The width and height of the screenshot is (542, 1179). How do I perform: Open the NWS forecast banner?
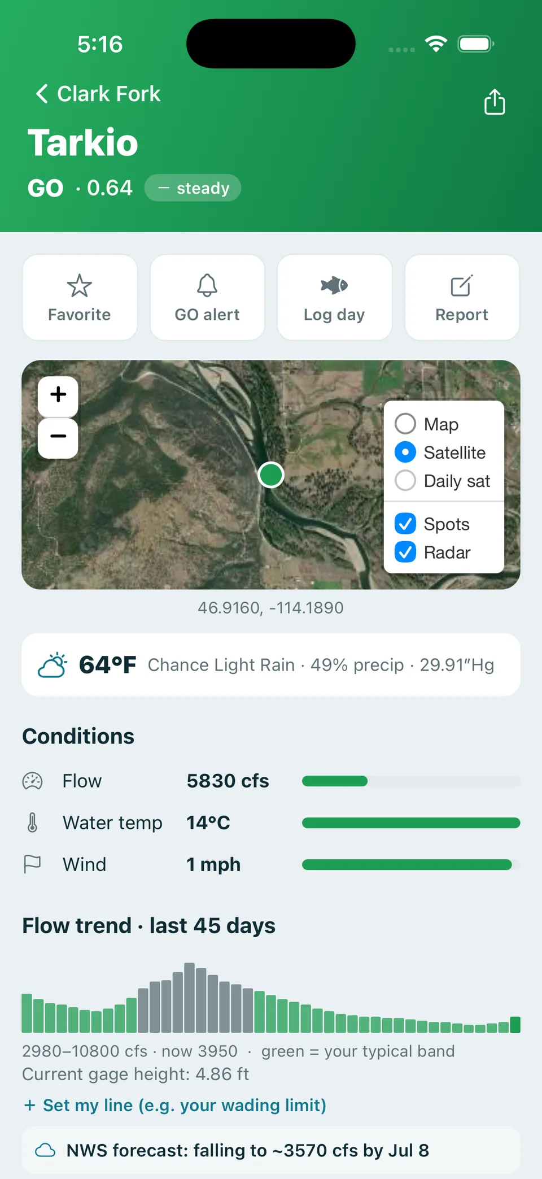(x=271, y=1150)
